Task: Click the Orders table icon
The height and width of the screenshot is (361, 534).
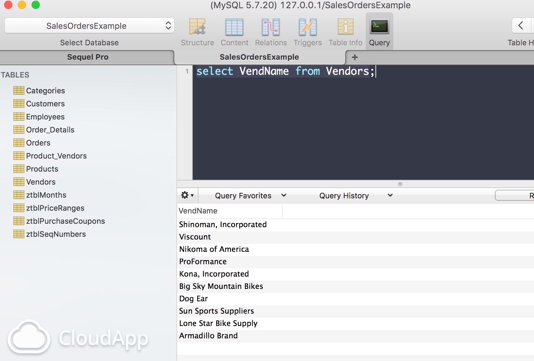Action: click(19, 143)
